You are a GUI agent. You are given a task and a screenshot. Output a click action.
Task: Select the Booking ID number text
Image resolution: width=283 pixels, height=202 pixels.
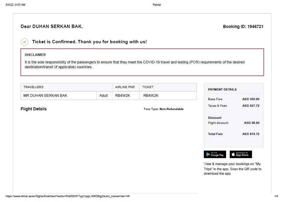(x=255, y=26)
